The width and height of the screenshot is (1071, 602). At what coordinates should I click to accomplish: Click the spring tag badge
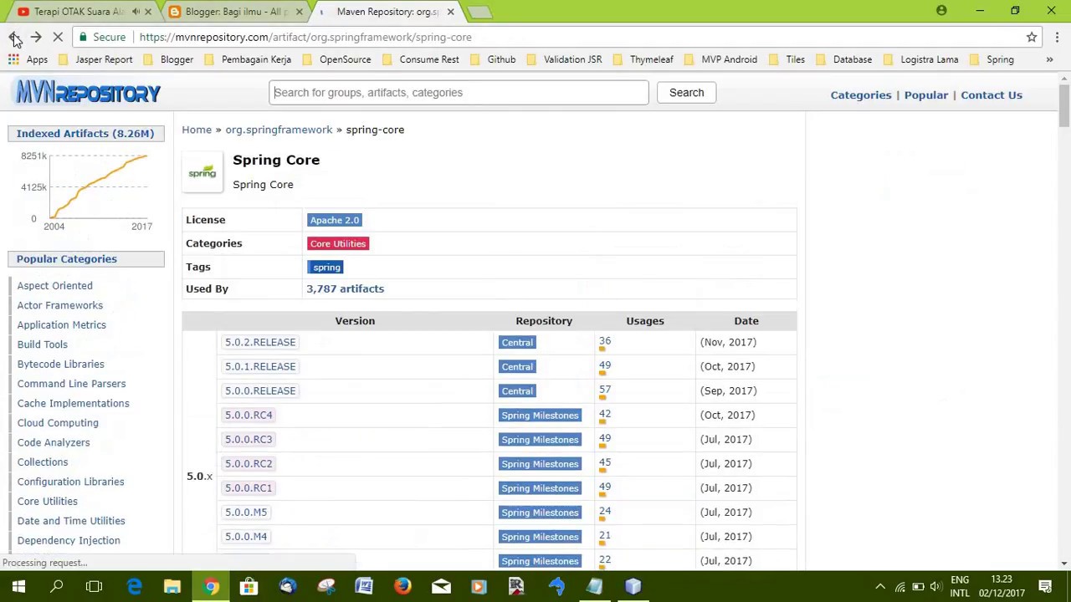(326, 268)
